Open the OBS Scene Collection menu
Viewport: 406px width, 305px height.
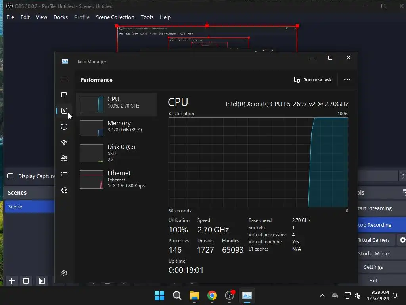click(115, 17)
